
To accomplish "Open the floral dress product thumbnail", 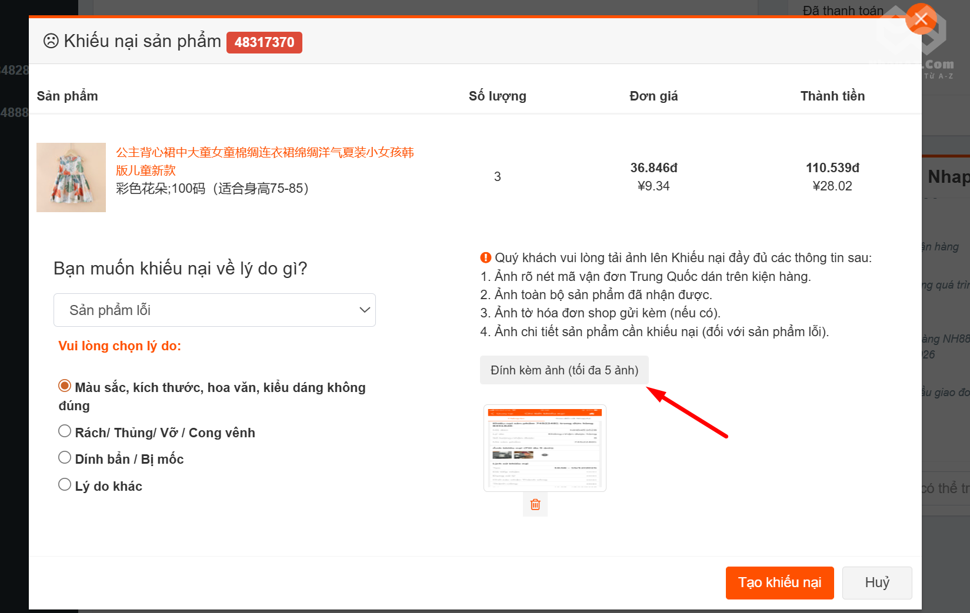I will 71,177.
